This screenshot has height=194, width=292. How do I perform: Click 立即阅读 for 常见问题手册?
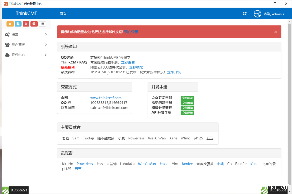[188, 103]
